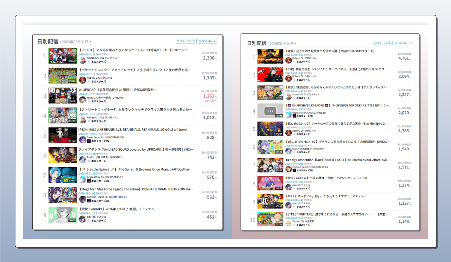Click Regis Altare avatar on Slay the Spire 2 March row
This screenshot has height=262, width=451.
pos(83,179)
